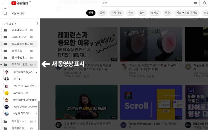The height and width of the screenshot is (130, 208).
Task: Click the 의견 보내기 link
Action: point(18,13)
